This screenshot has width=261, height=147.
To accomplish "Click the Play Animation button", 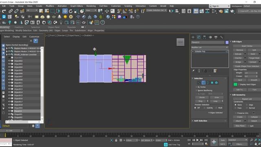I will click(x=197, y=140).
